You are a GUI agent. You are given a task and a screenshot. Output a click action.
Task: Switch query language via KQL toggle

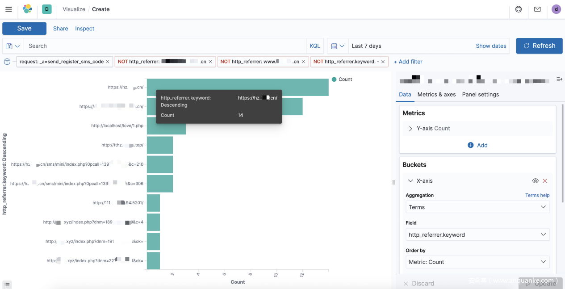pyautogui.click(x=315, y=46)
